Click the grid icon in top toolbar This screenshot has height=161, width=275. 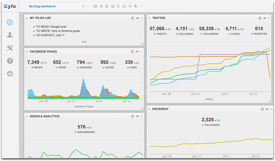click(x=95, y=6)
